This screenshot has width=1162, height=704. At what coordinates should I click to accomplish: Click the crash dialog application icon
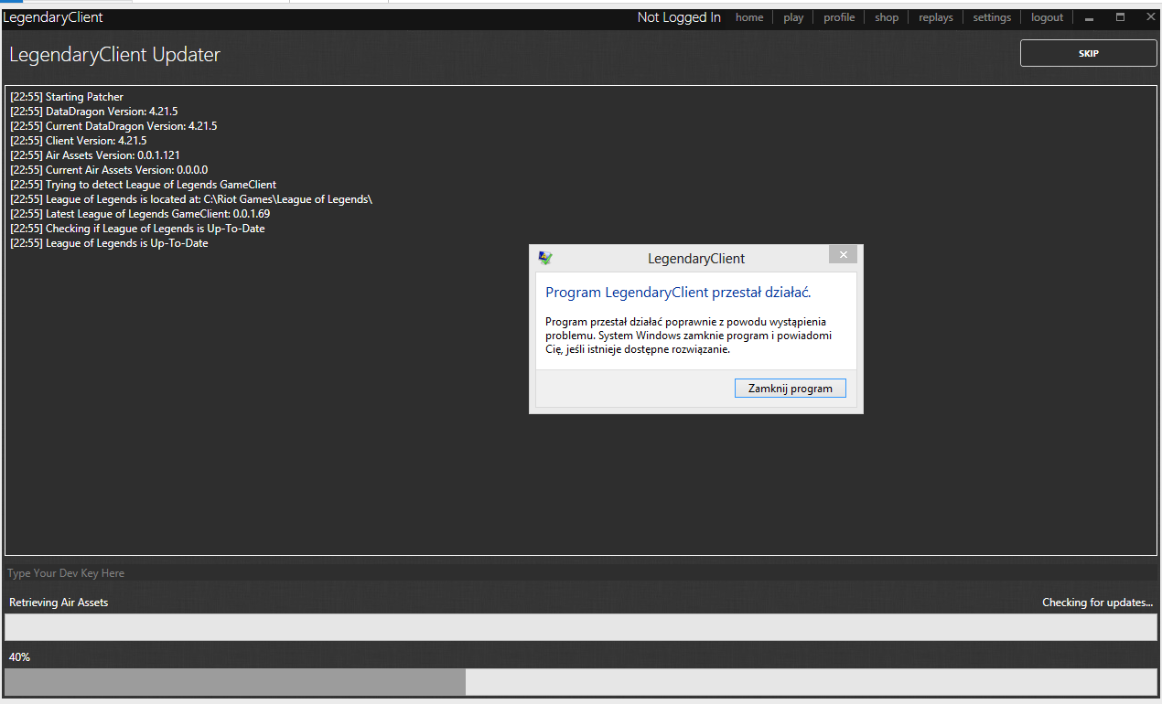[545, 259]
